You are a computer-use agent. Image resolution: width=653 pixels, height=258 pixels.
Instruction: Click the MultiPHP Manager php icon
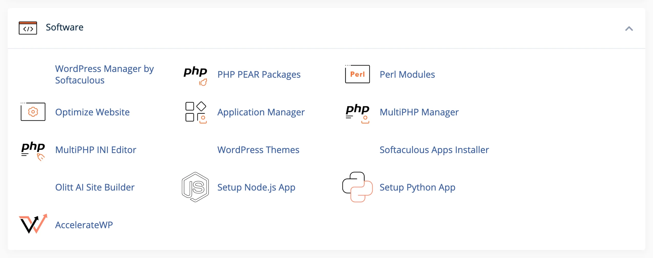coord(357,113)
